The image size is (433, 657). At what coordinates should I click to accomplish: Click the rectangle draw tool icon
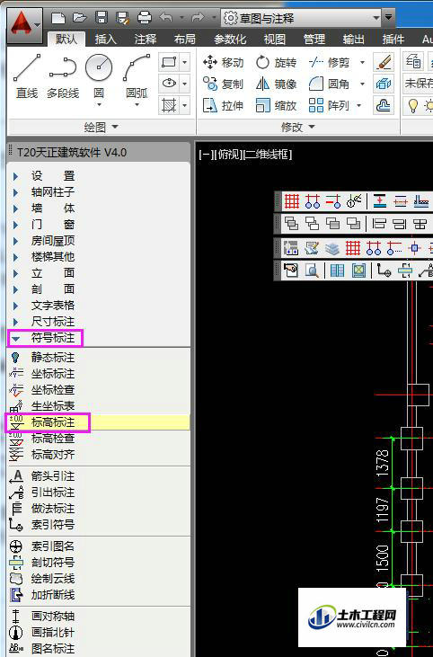(x=169, y=62)
